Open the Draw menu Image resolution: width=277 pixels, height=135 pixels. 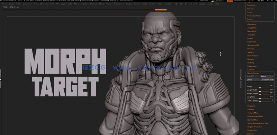click(x=36, y=4)
